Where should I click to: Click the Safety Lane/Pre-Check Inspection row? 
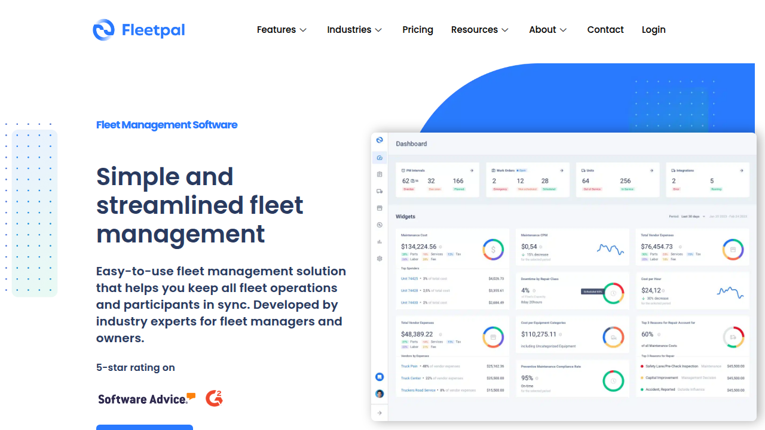693,366
